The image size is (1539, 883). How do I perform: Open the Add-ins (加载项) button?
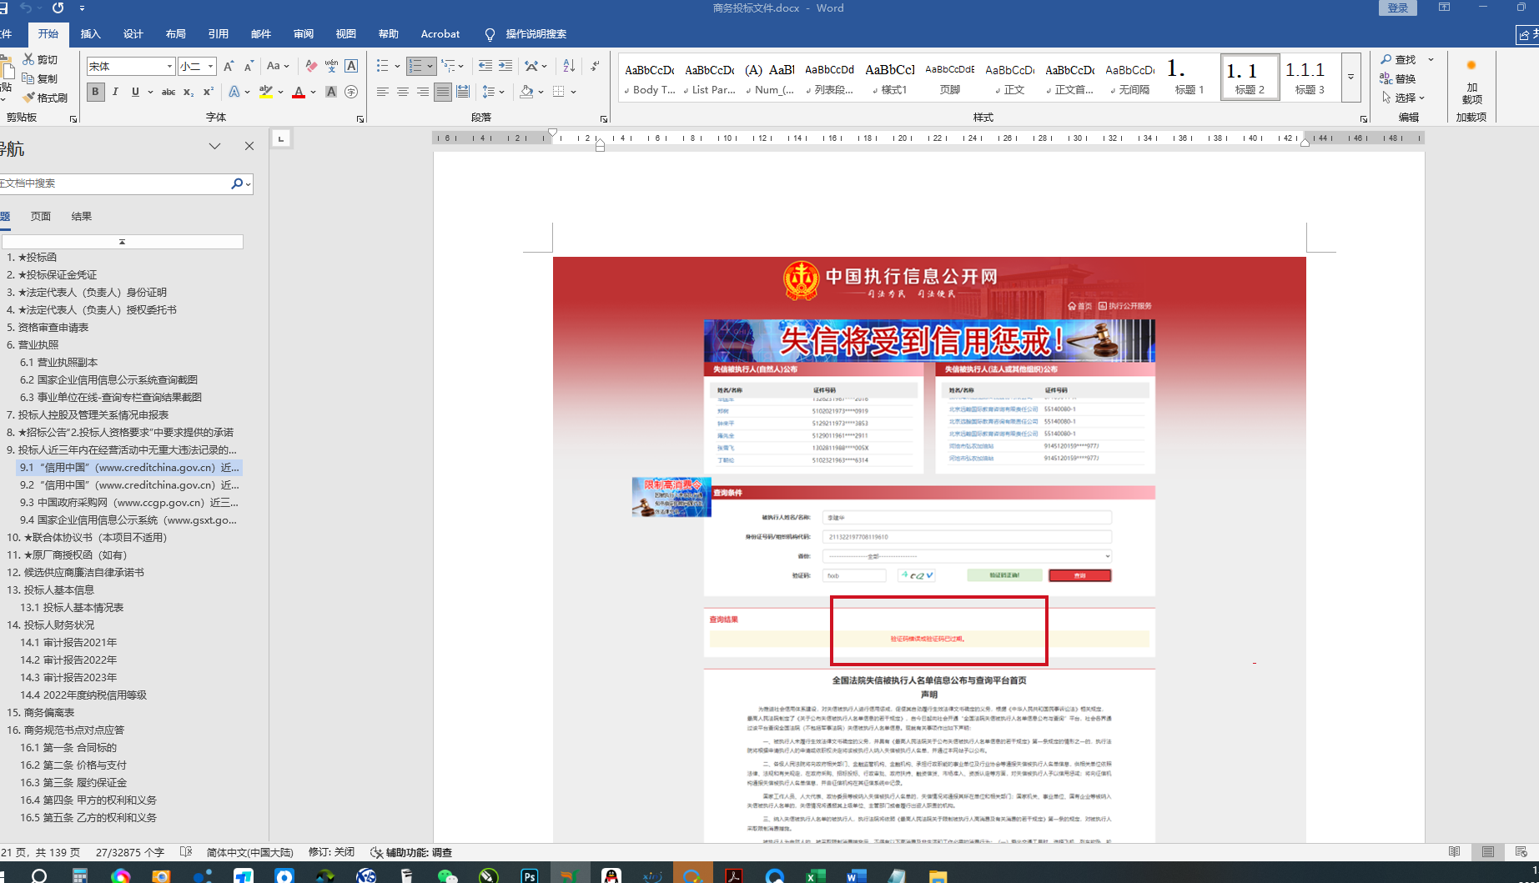1471,83
